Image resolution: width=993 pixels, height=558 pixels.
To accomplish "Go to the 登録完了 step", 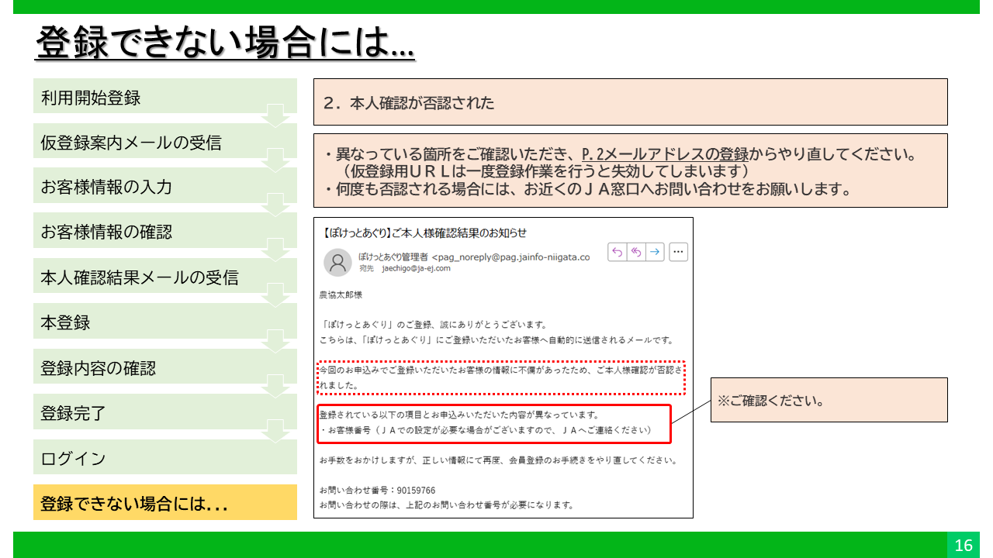I will (164, 412).
